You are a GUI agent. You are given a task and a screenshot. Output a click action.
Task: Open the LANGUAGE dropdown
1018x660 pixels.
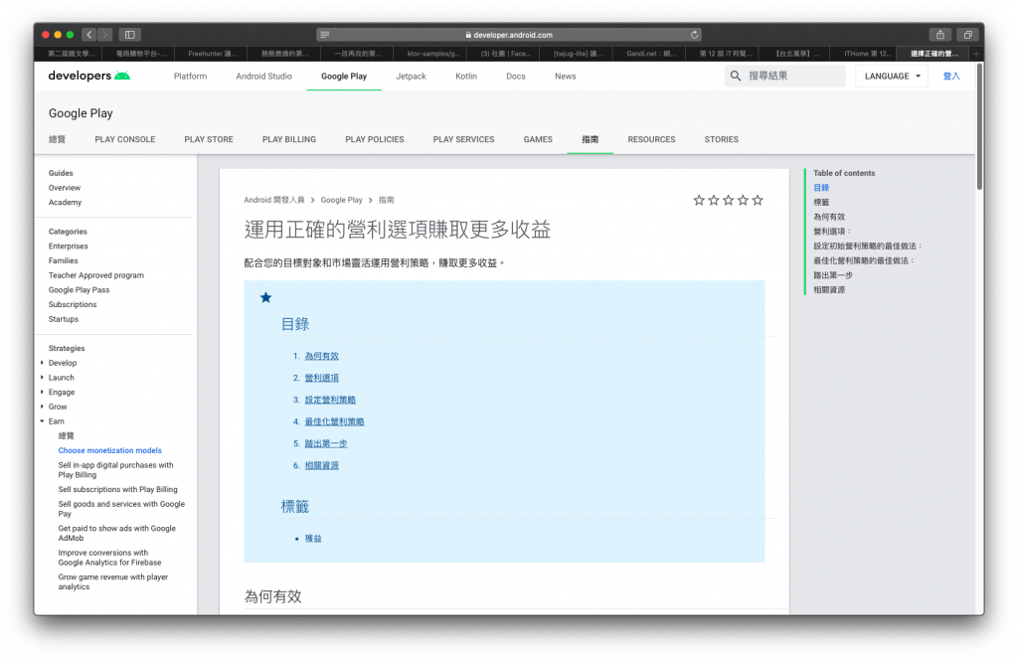pos(892,76)
